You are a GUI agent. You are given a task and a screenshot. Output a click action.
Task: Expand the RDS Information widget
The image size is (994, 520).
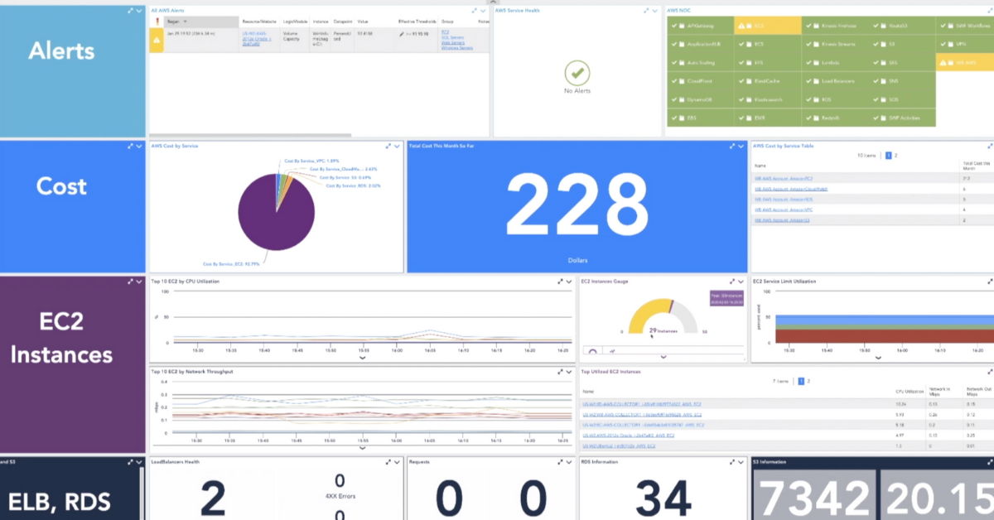coord(734,462)
